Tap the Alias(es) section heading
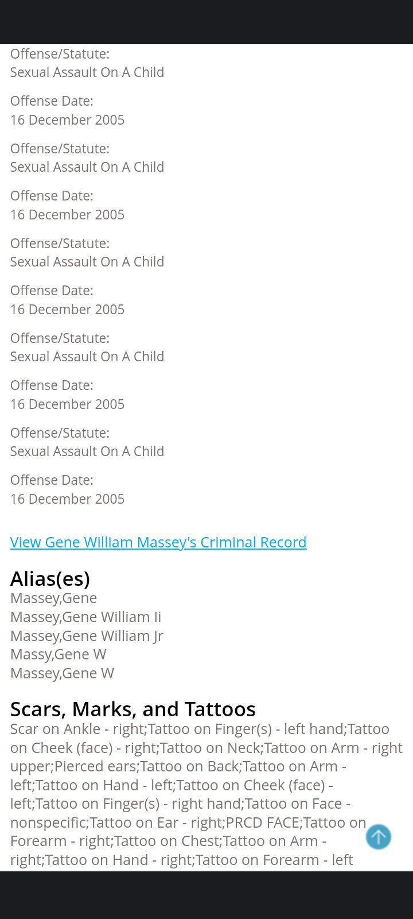This screenshot has height=919, width=413. [50, 578]
